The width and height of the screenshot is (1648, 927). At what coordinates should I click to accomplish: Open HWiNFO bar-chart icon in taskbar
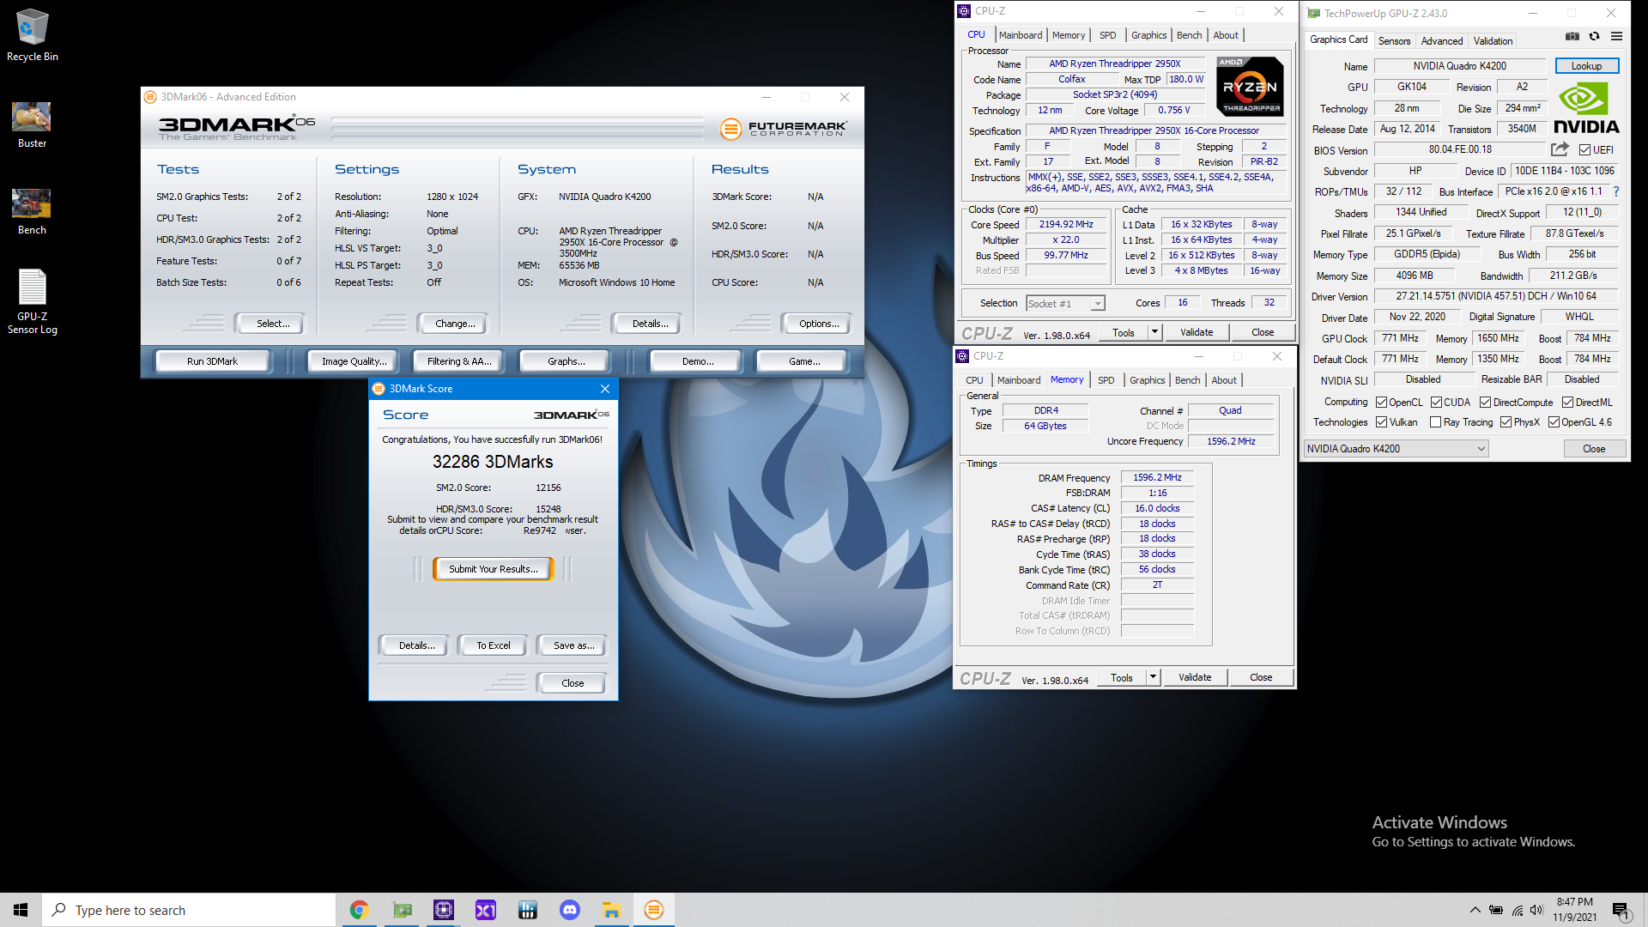point(528,910)
